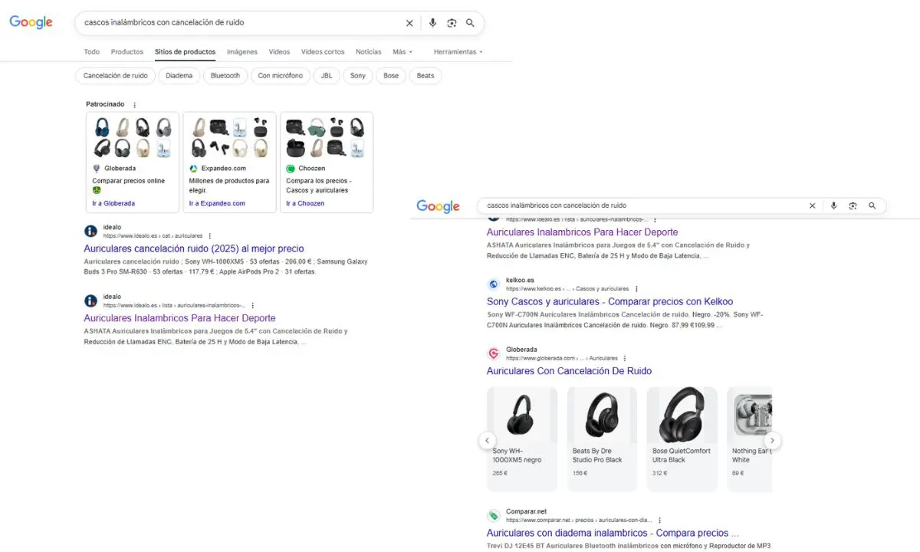
Task: Enable the Con micrófono filter chip
Action: pyautogui.click(x=280, y=76)
